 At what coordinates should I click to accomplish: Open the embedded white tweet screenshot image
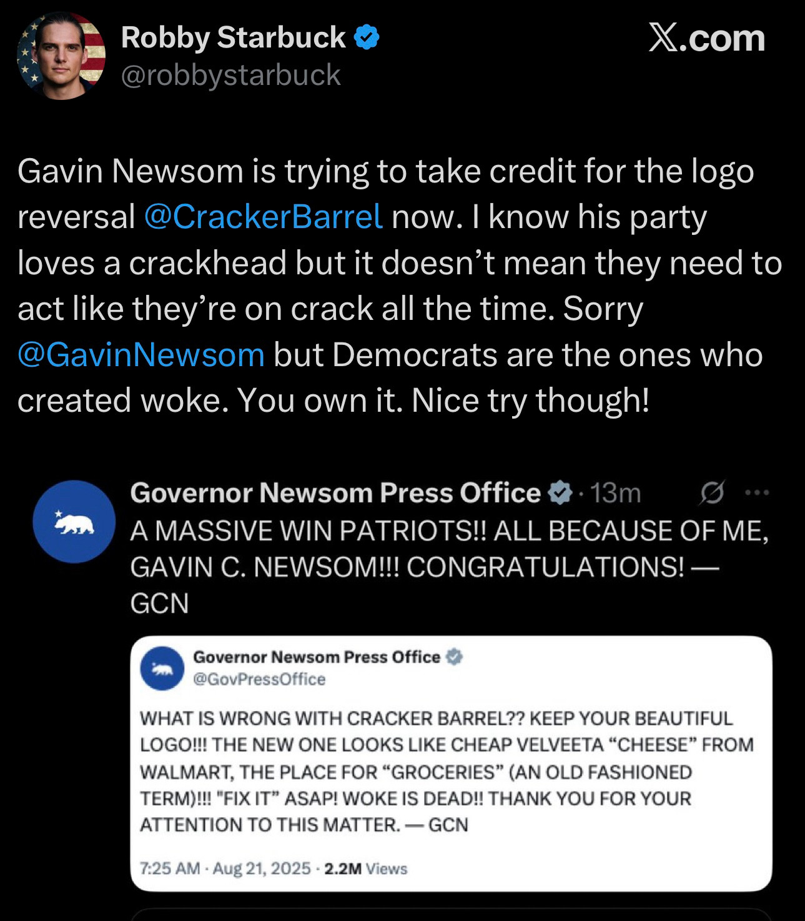click(452, 764)
